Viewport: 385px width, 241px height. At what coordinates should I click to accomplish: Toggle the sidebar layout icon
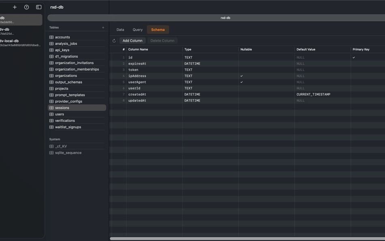pos(38,7)
